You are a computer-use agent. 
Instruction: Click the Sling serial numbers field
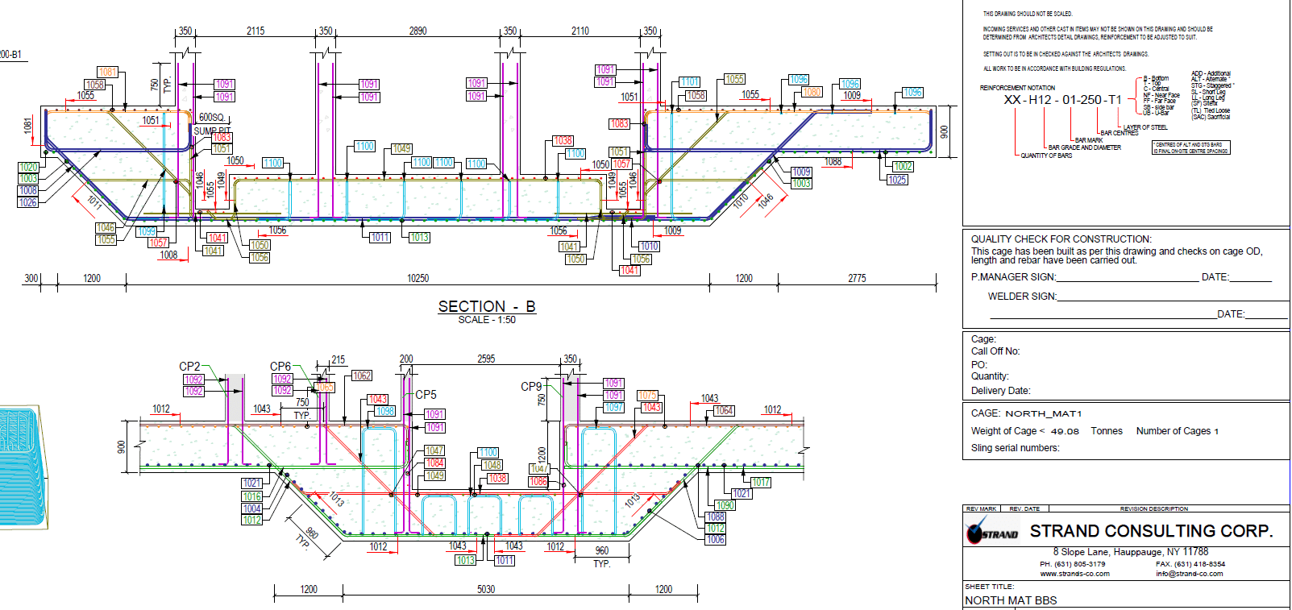[1015, 448]
